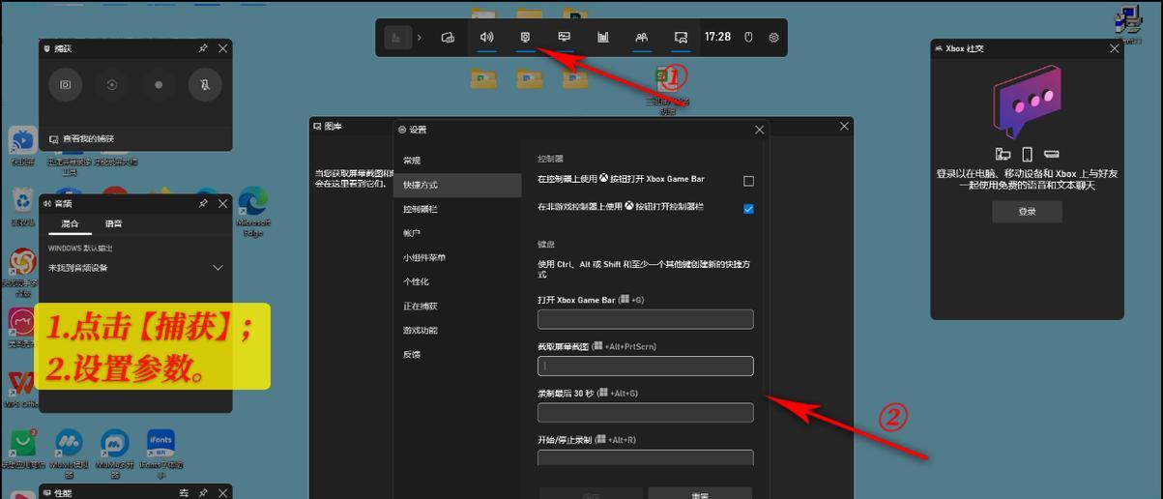Close the 图库 gallery window
The height and width of the screenshot is (499, 1163).
(x=844, y=126)
